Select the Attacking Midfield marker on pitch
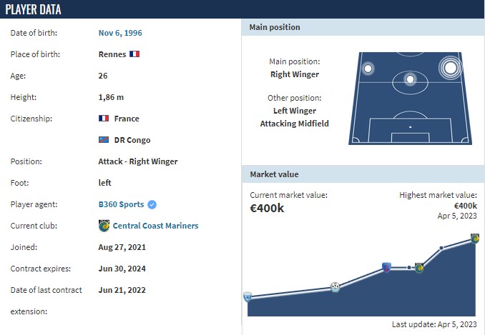The height and width of the screenshot is (335, 485). 410,79
